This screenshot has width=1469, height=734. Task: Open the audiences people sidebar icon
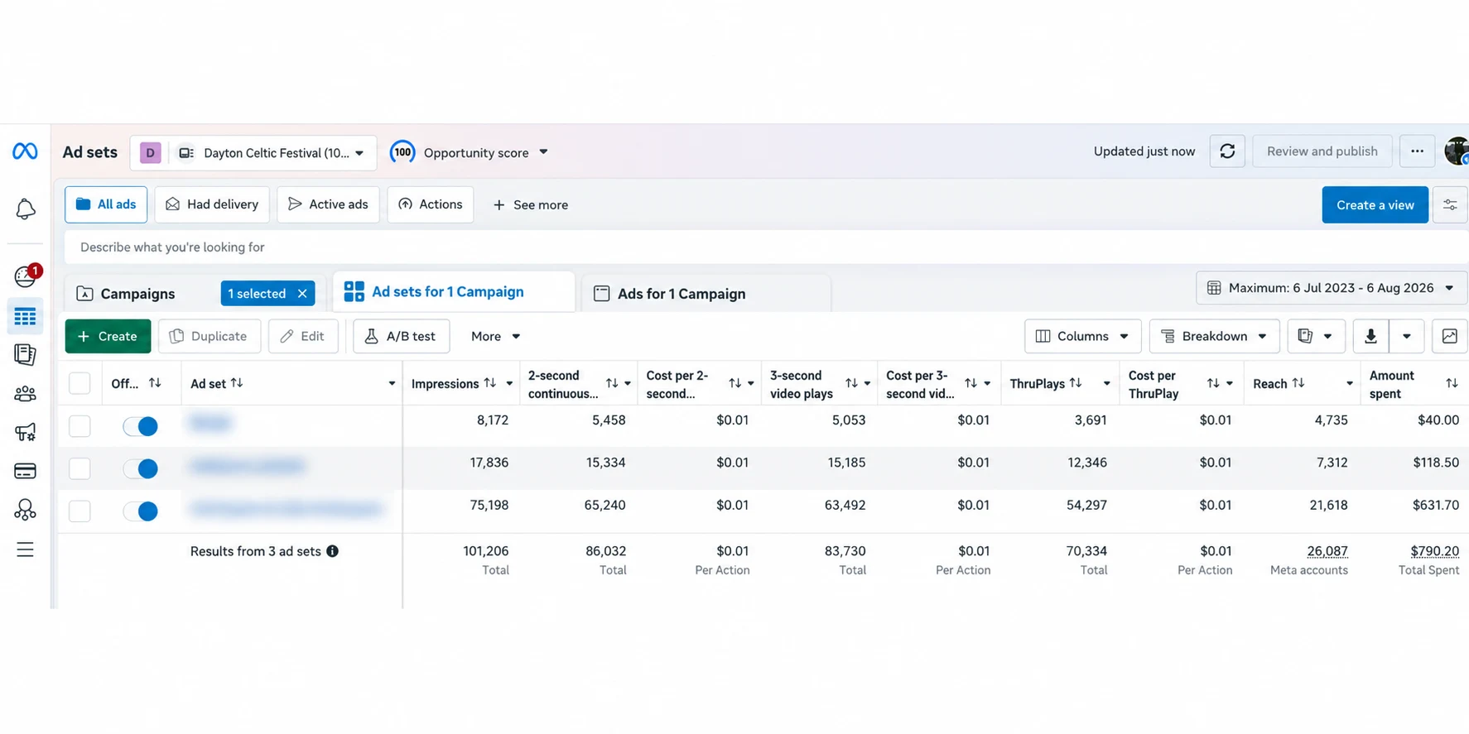25,394
